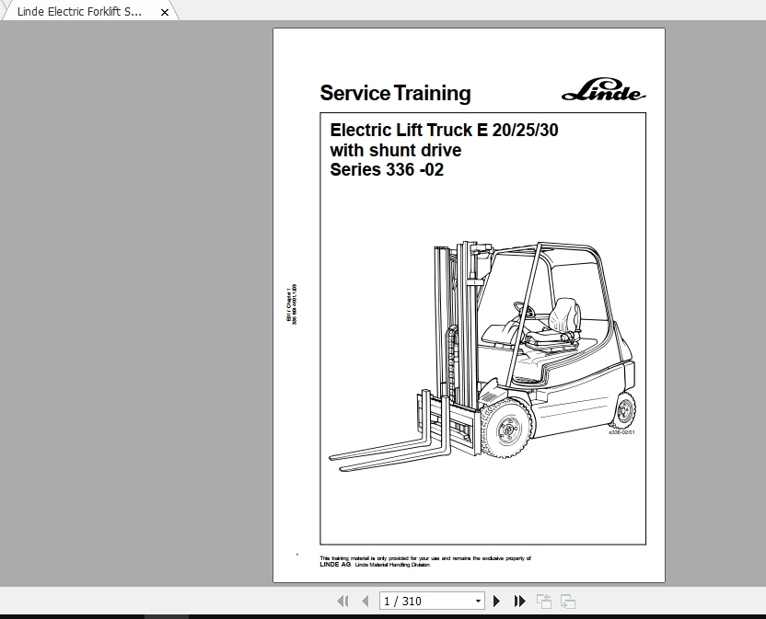Click the double-arrow forward navigation icon
Viewport: 766px width, 619px height.
pyautogui.click(x=518, y=600)
